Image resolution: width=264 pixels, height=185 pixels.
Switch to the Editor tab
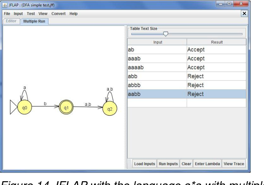[11, 21]
